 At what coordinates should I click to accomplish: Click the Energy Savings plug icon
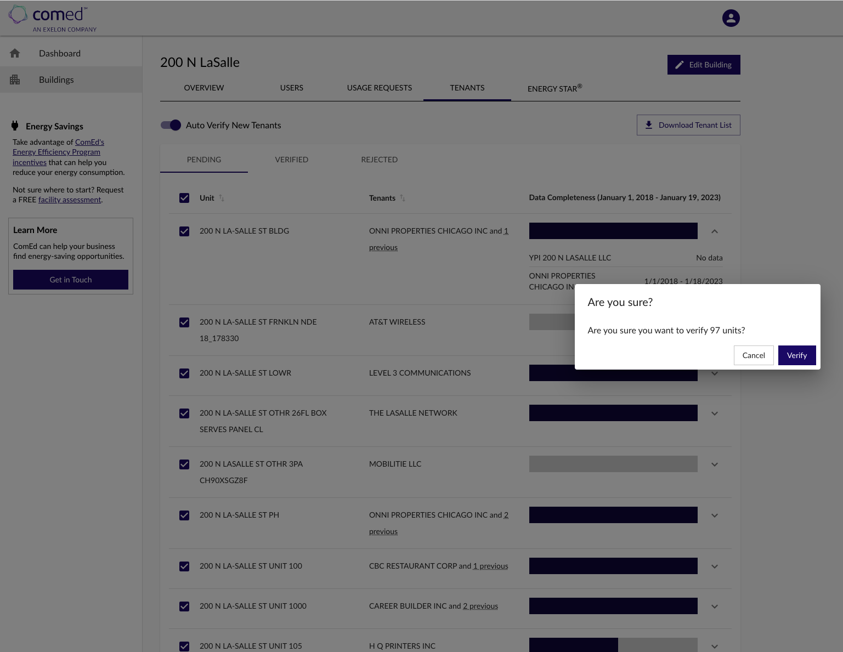point(15,126)
